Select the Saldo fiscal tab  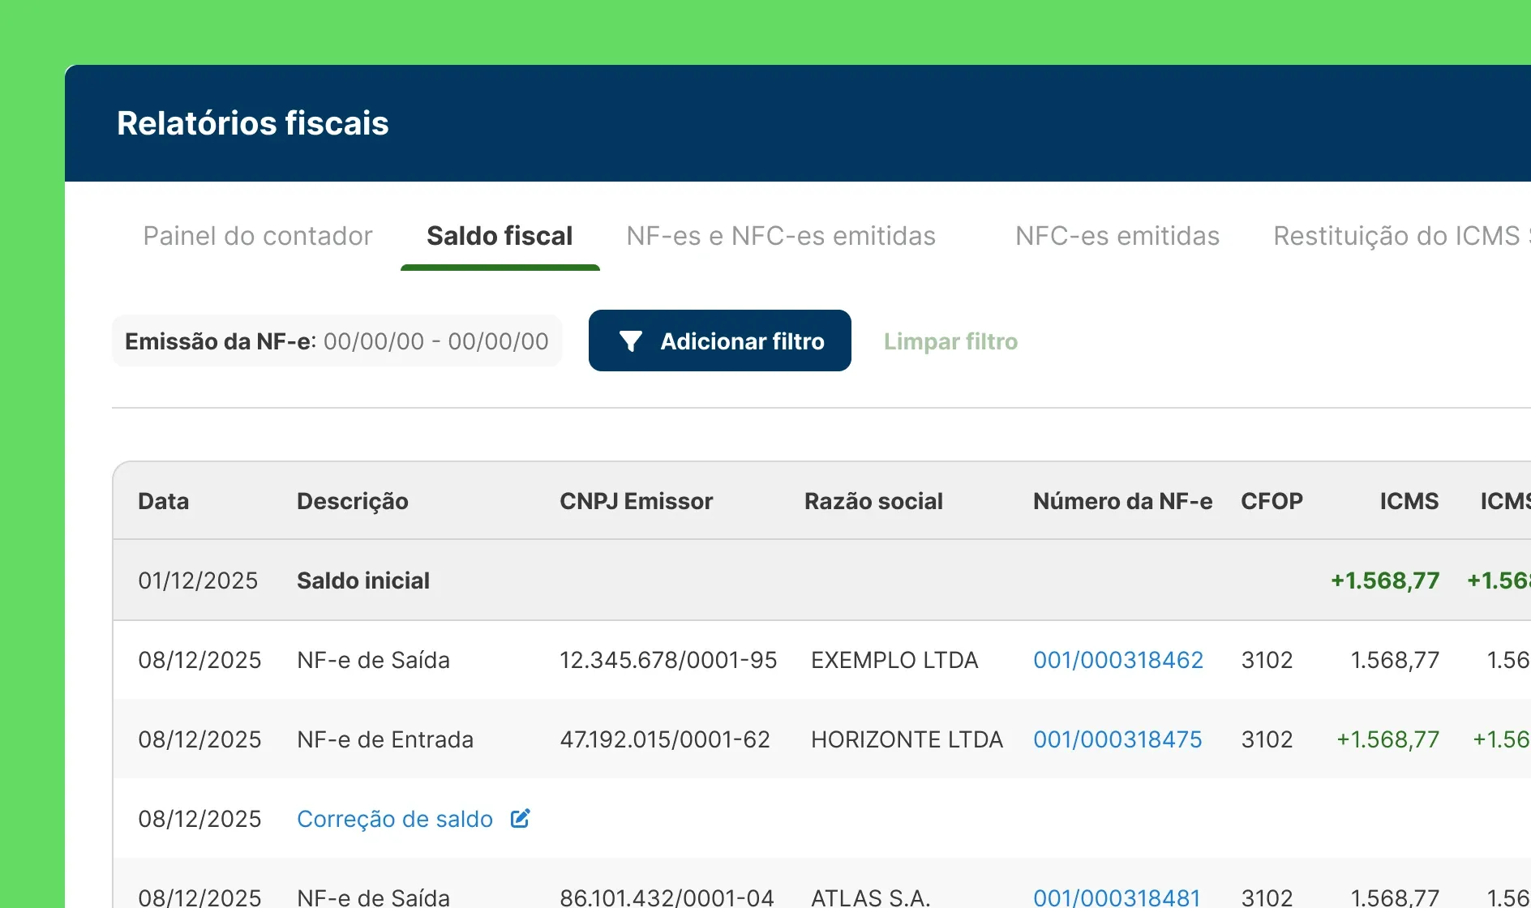pyautogui.click(x=500, y=236)
